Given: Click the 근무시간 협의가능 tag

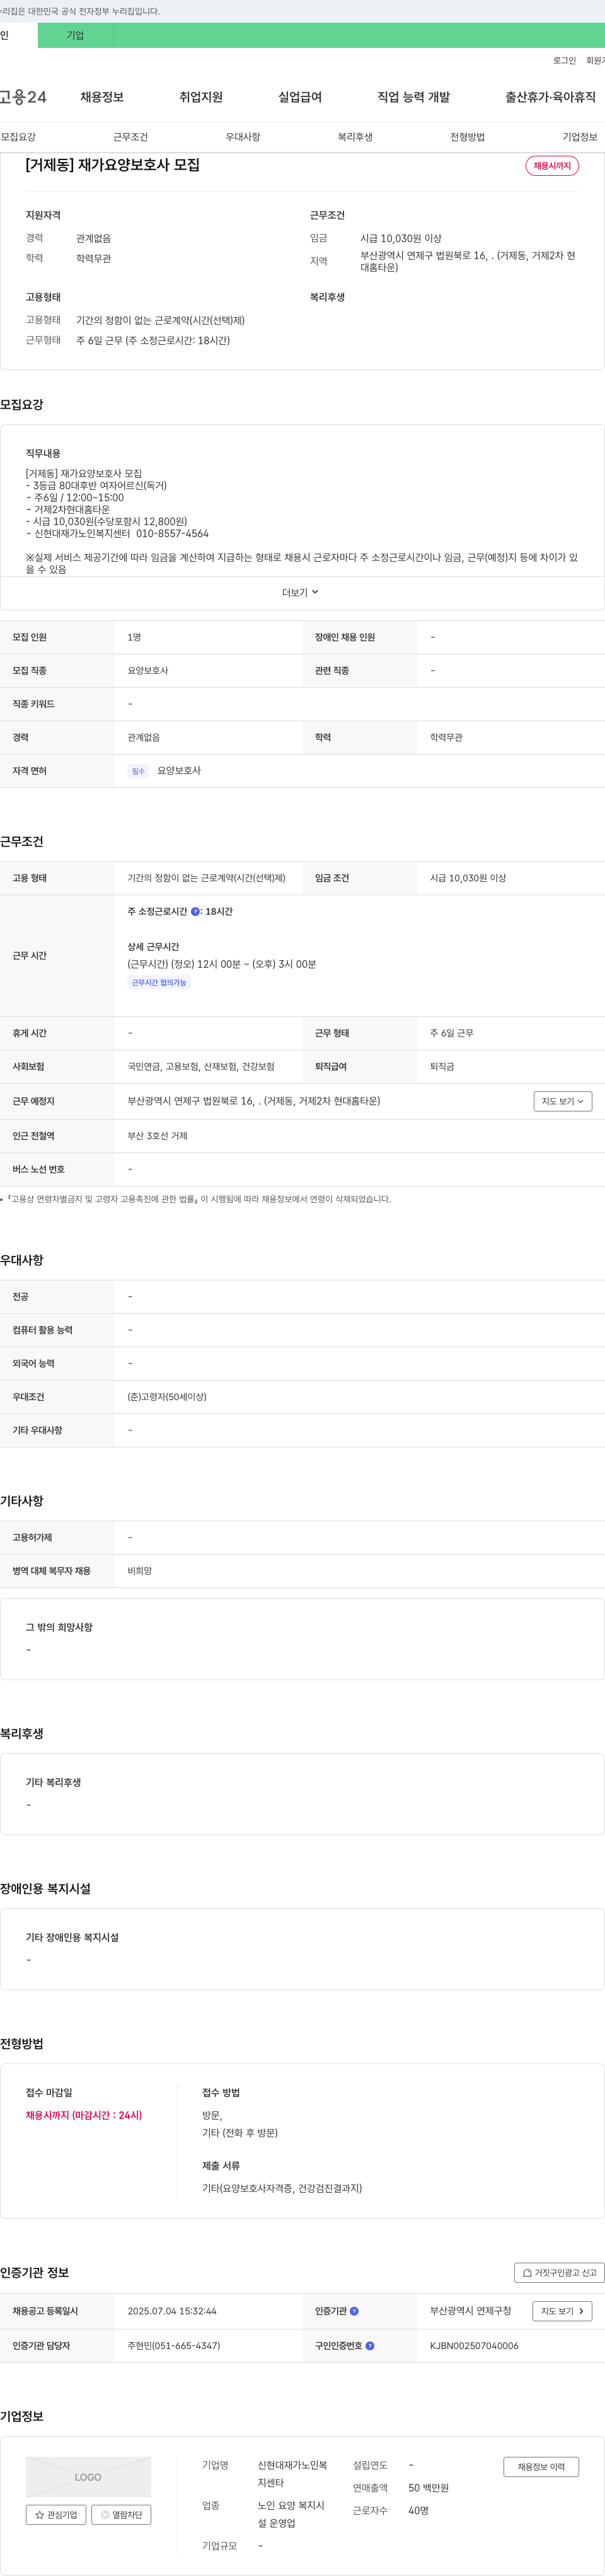Looking at the screenshot, I should [x=159, y=983].
